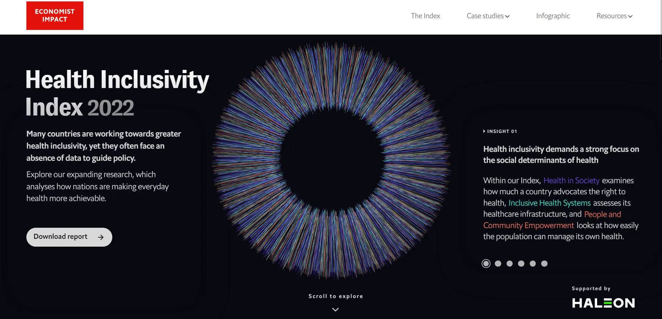Jump to the fourth insight dot
This screenshot has height=319, width=662.
coord(521,263)
